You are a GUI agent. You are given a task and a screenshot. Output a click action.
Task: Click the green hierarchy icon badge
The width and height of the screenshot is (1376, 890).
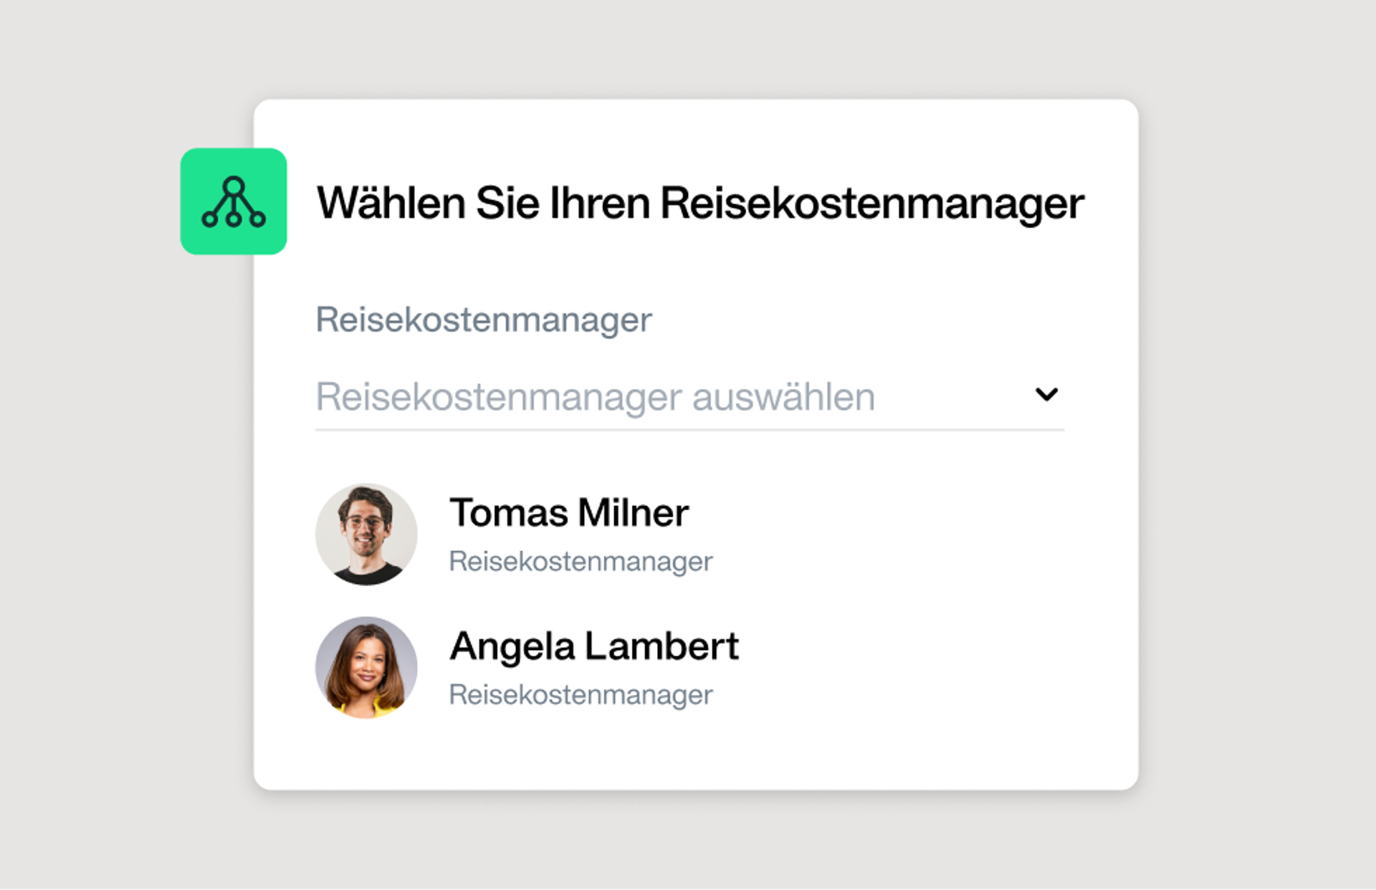(234, 201)
